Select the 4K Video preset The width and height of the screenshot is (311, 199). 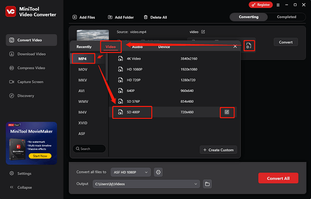173,59
